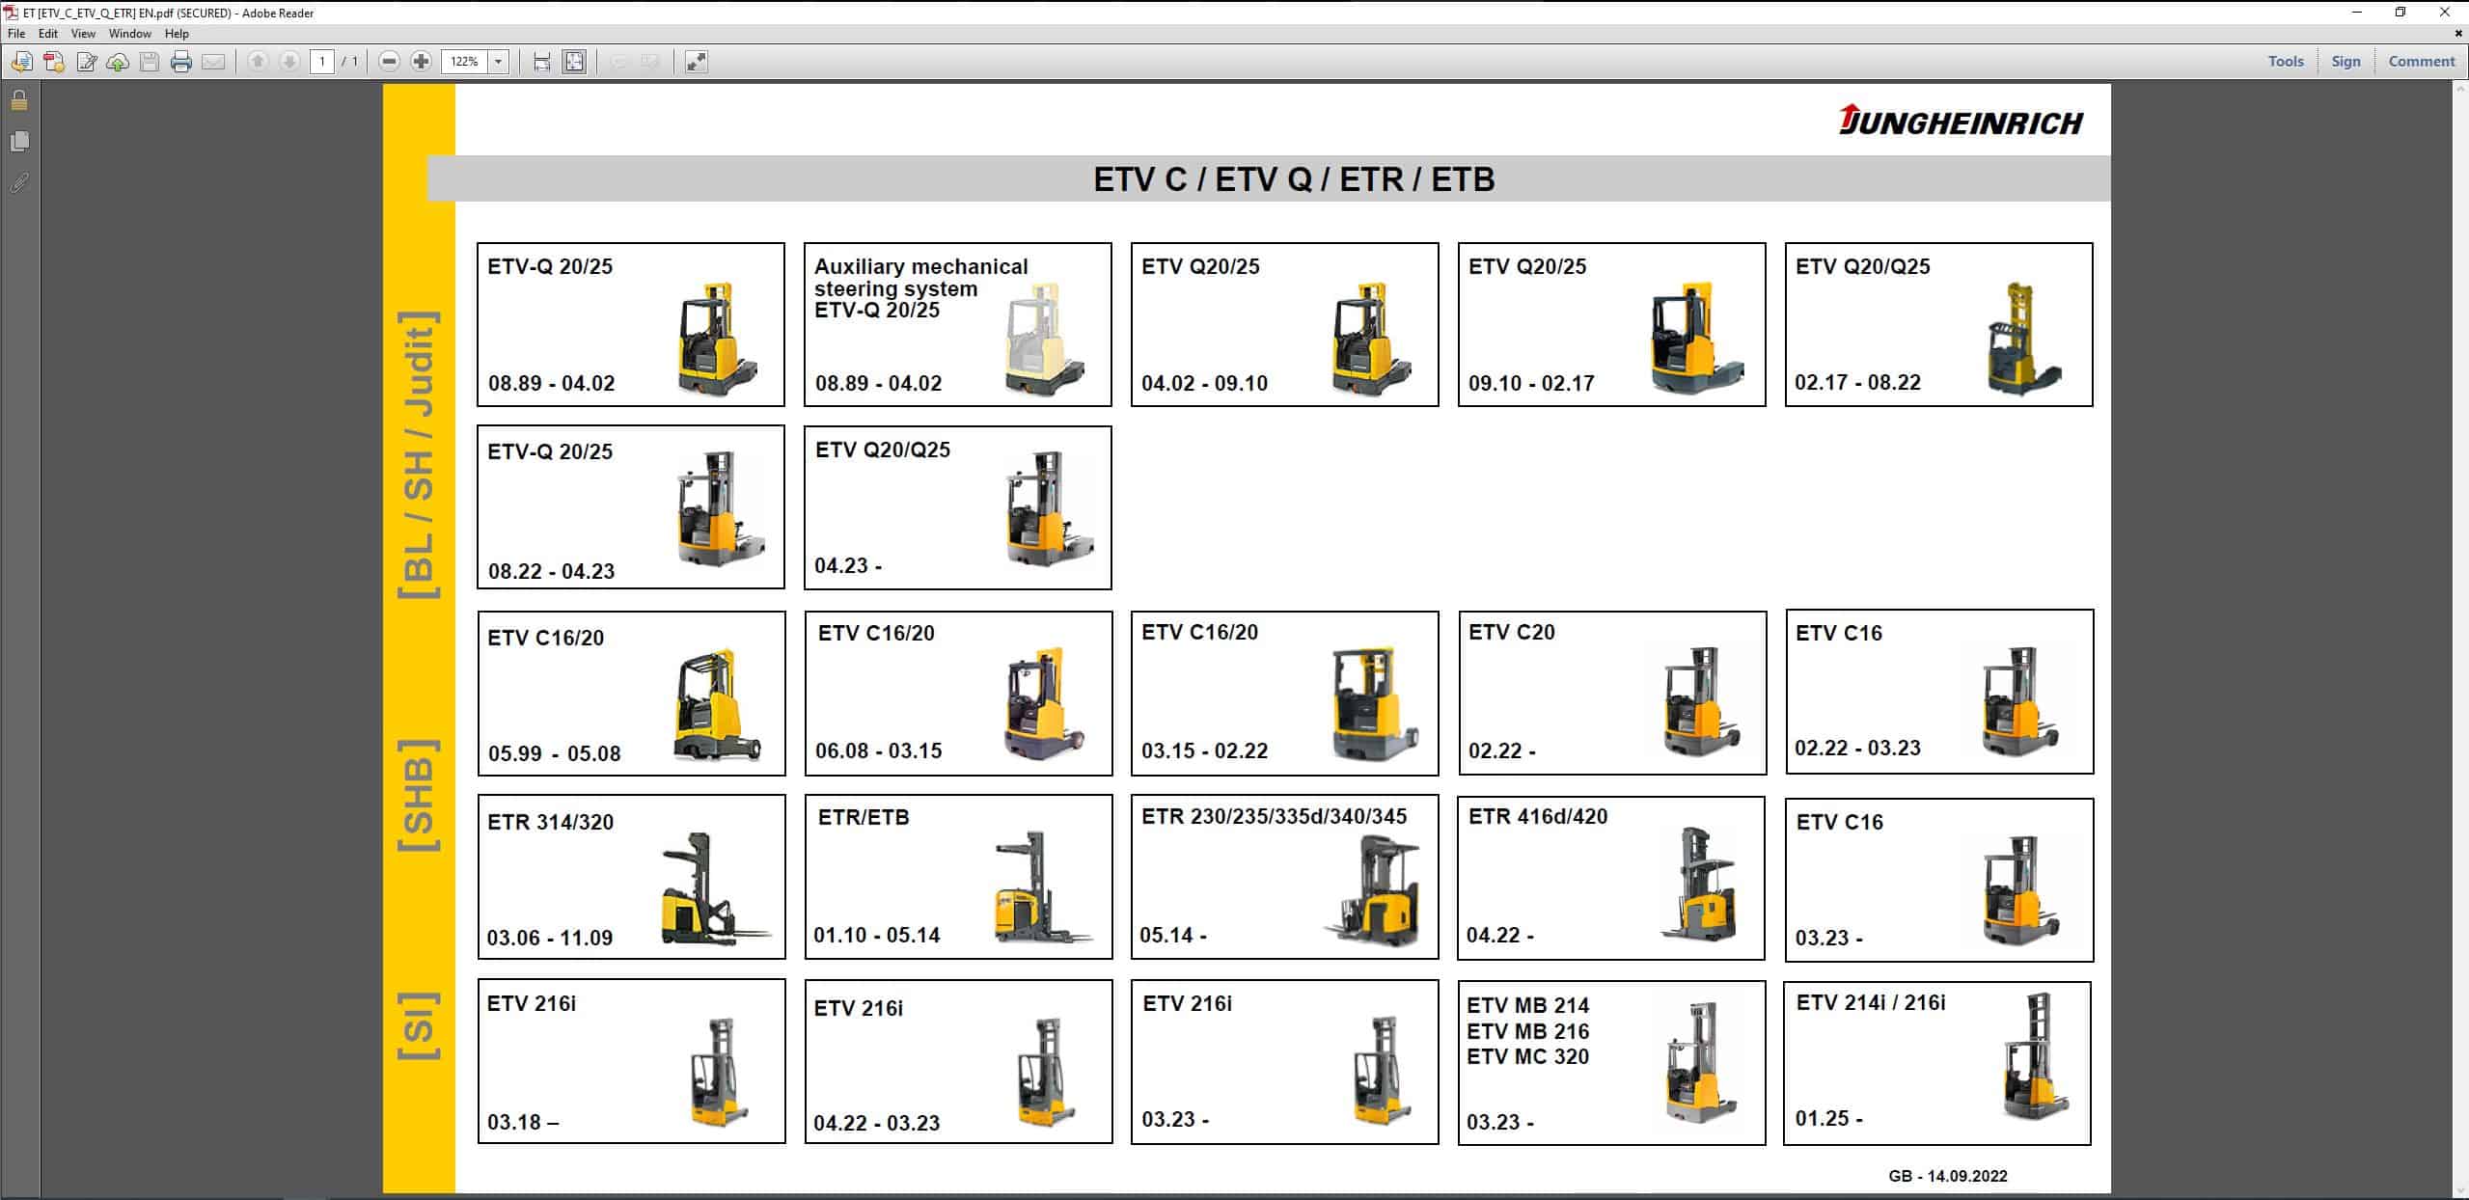Open the Window menu
Viewport: 2469px width, 1200px height.
129,33
